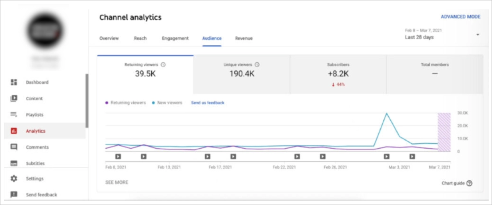Click the Send us feedback link
The width and height of the screenshot is (492, 205).
[207, 103]
